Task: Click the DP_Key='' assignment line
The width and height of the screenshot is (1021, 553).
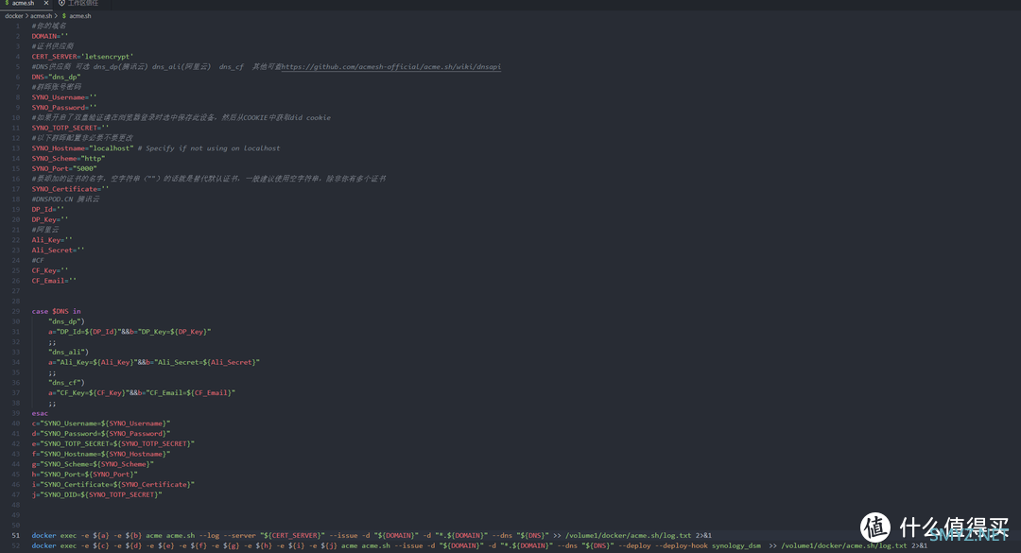Action: coord(49,219)
